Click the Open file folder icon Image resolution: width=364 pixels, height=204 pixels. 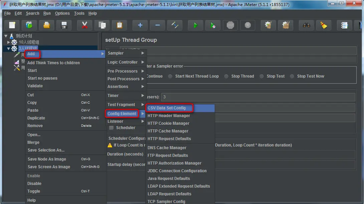47,25
